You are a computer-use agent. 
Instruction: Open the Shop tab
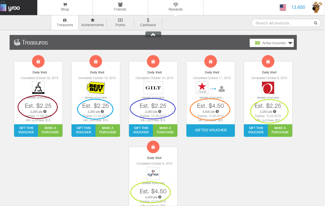click(65, 8)
